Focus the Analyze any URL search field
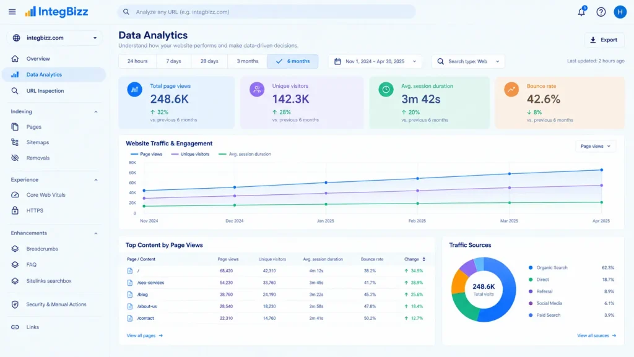The image size is (634, 357). click(267, 12)
